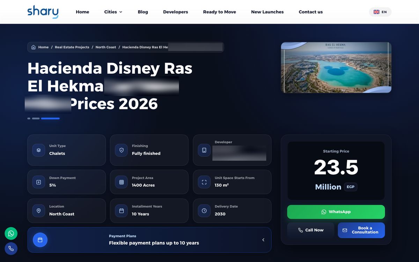Switch language with EN flag button
The width and height of the screenshot is (419, 262).
point(380,12)
